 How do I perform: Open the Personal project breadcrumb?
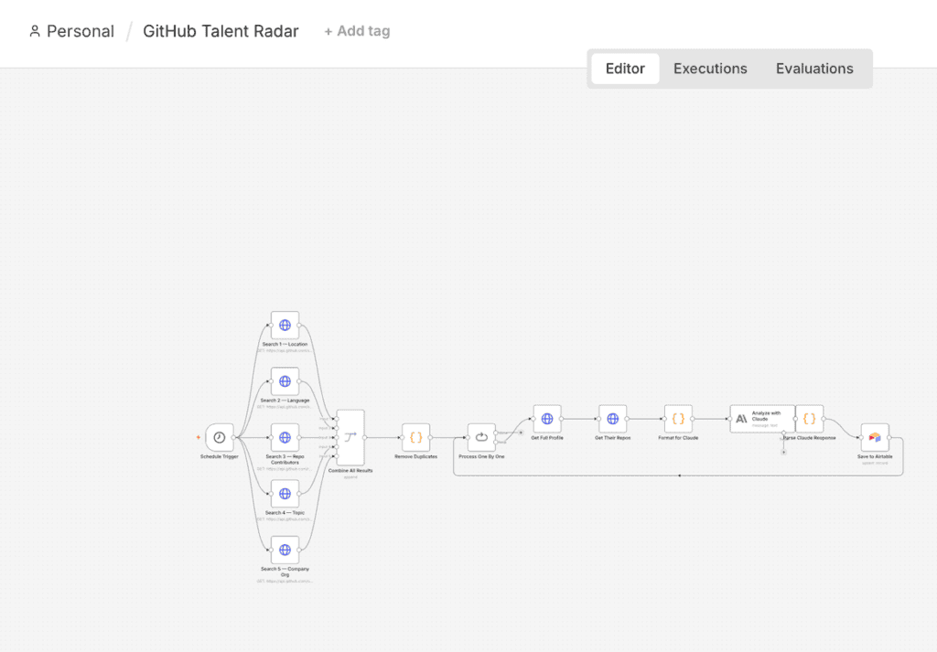[x=71, y=31]
